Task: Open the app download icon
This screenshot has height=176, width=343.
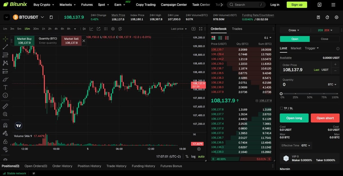Action: point(320,5)
